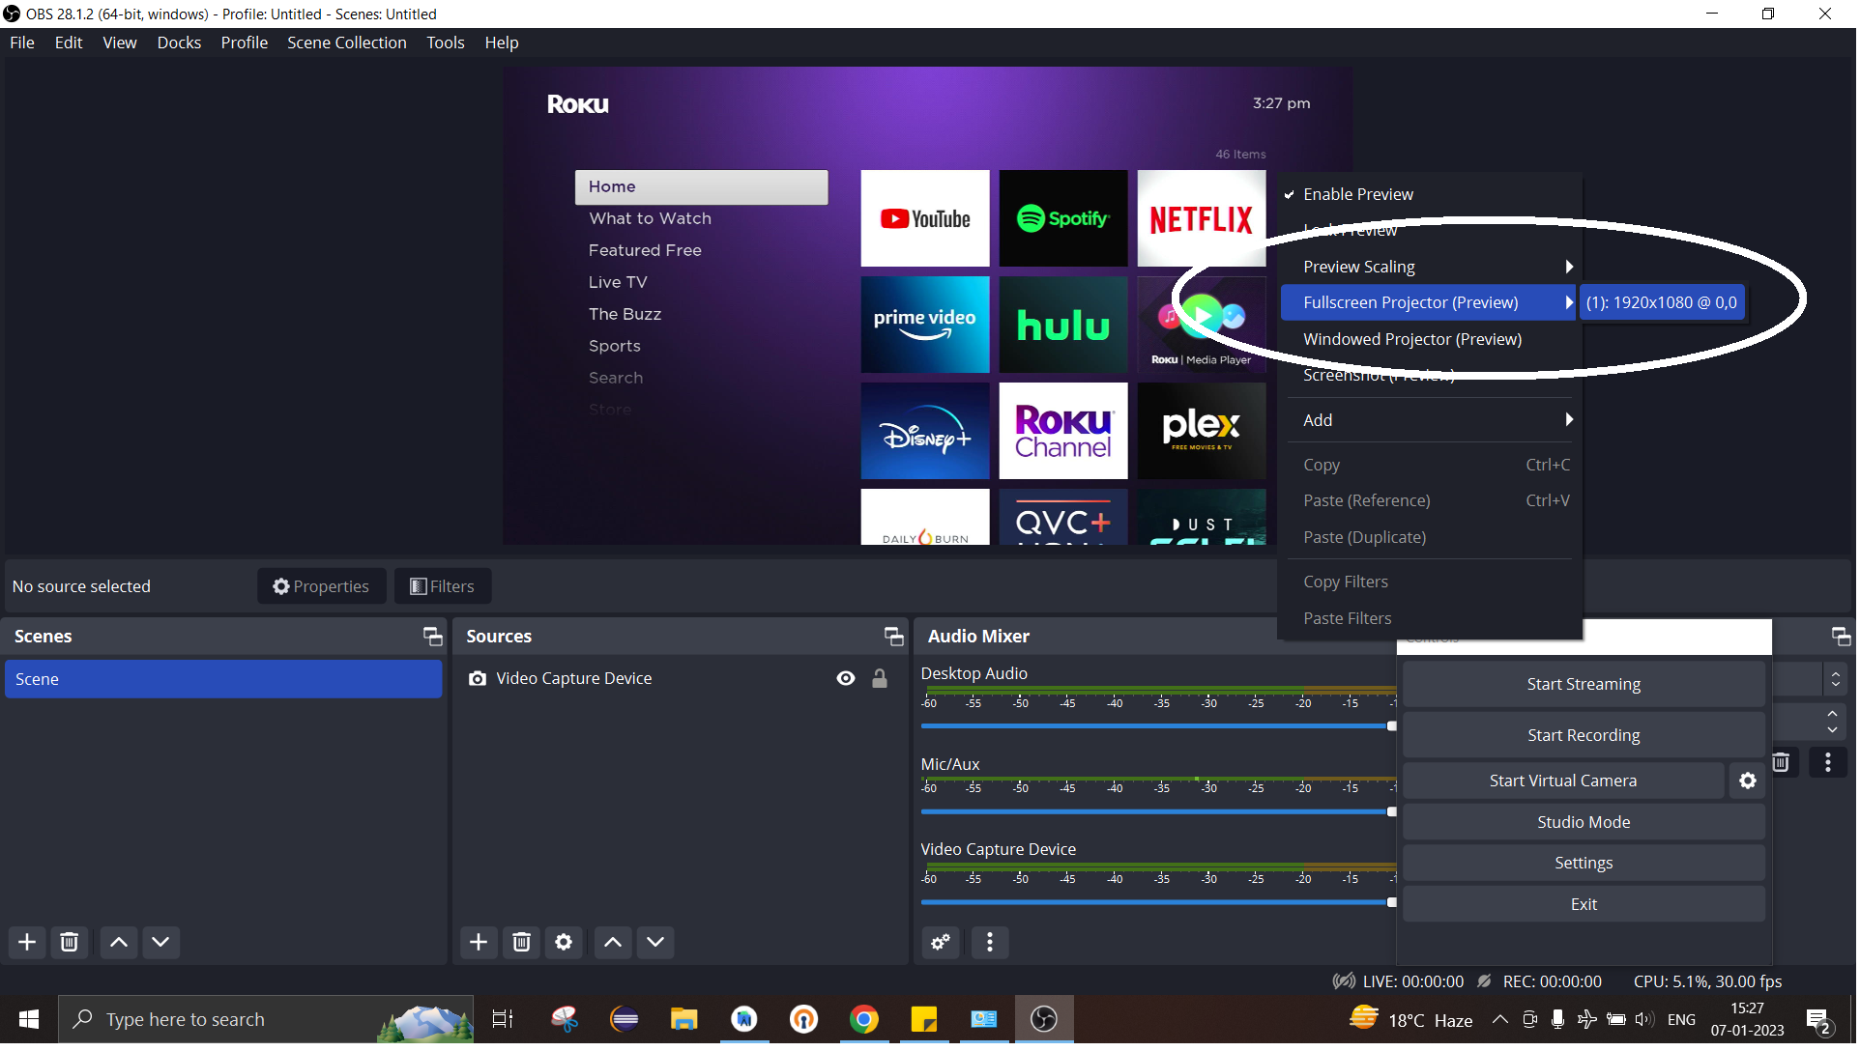
Task: Pop out the Sources dock
Action: click(x=895, y=638)
